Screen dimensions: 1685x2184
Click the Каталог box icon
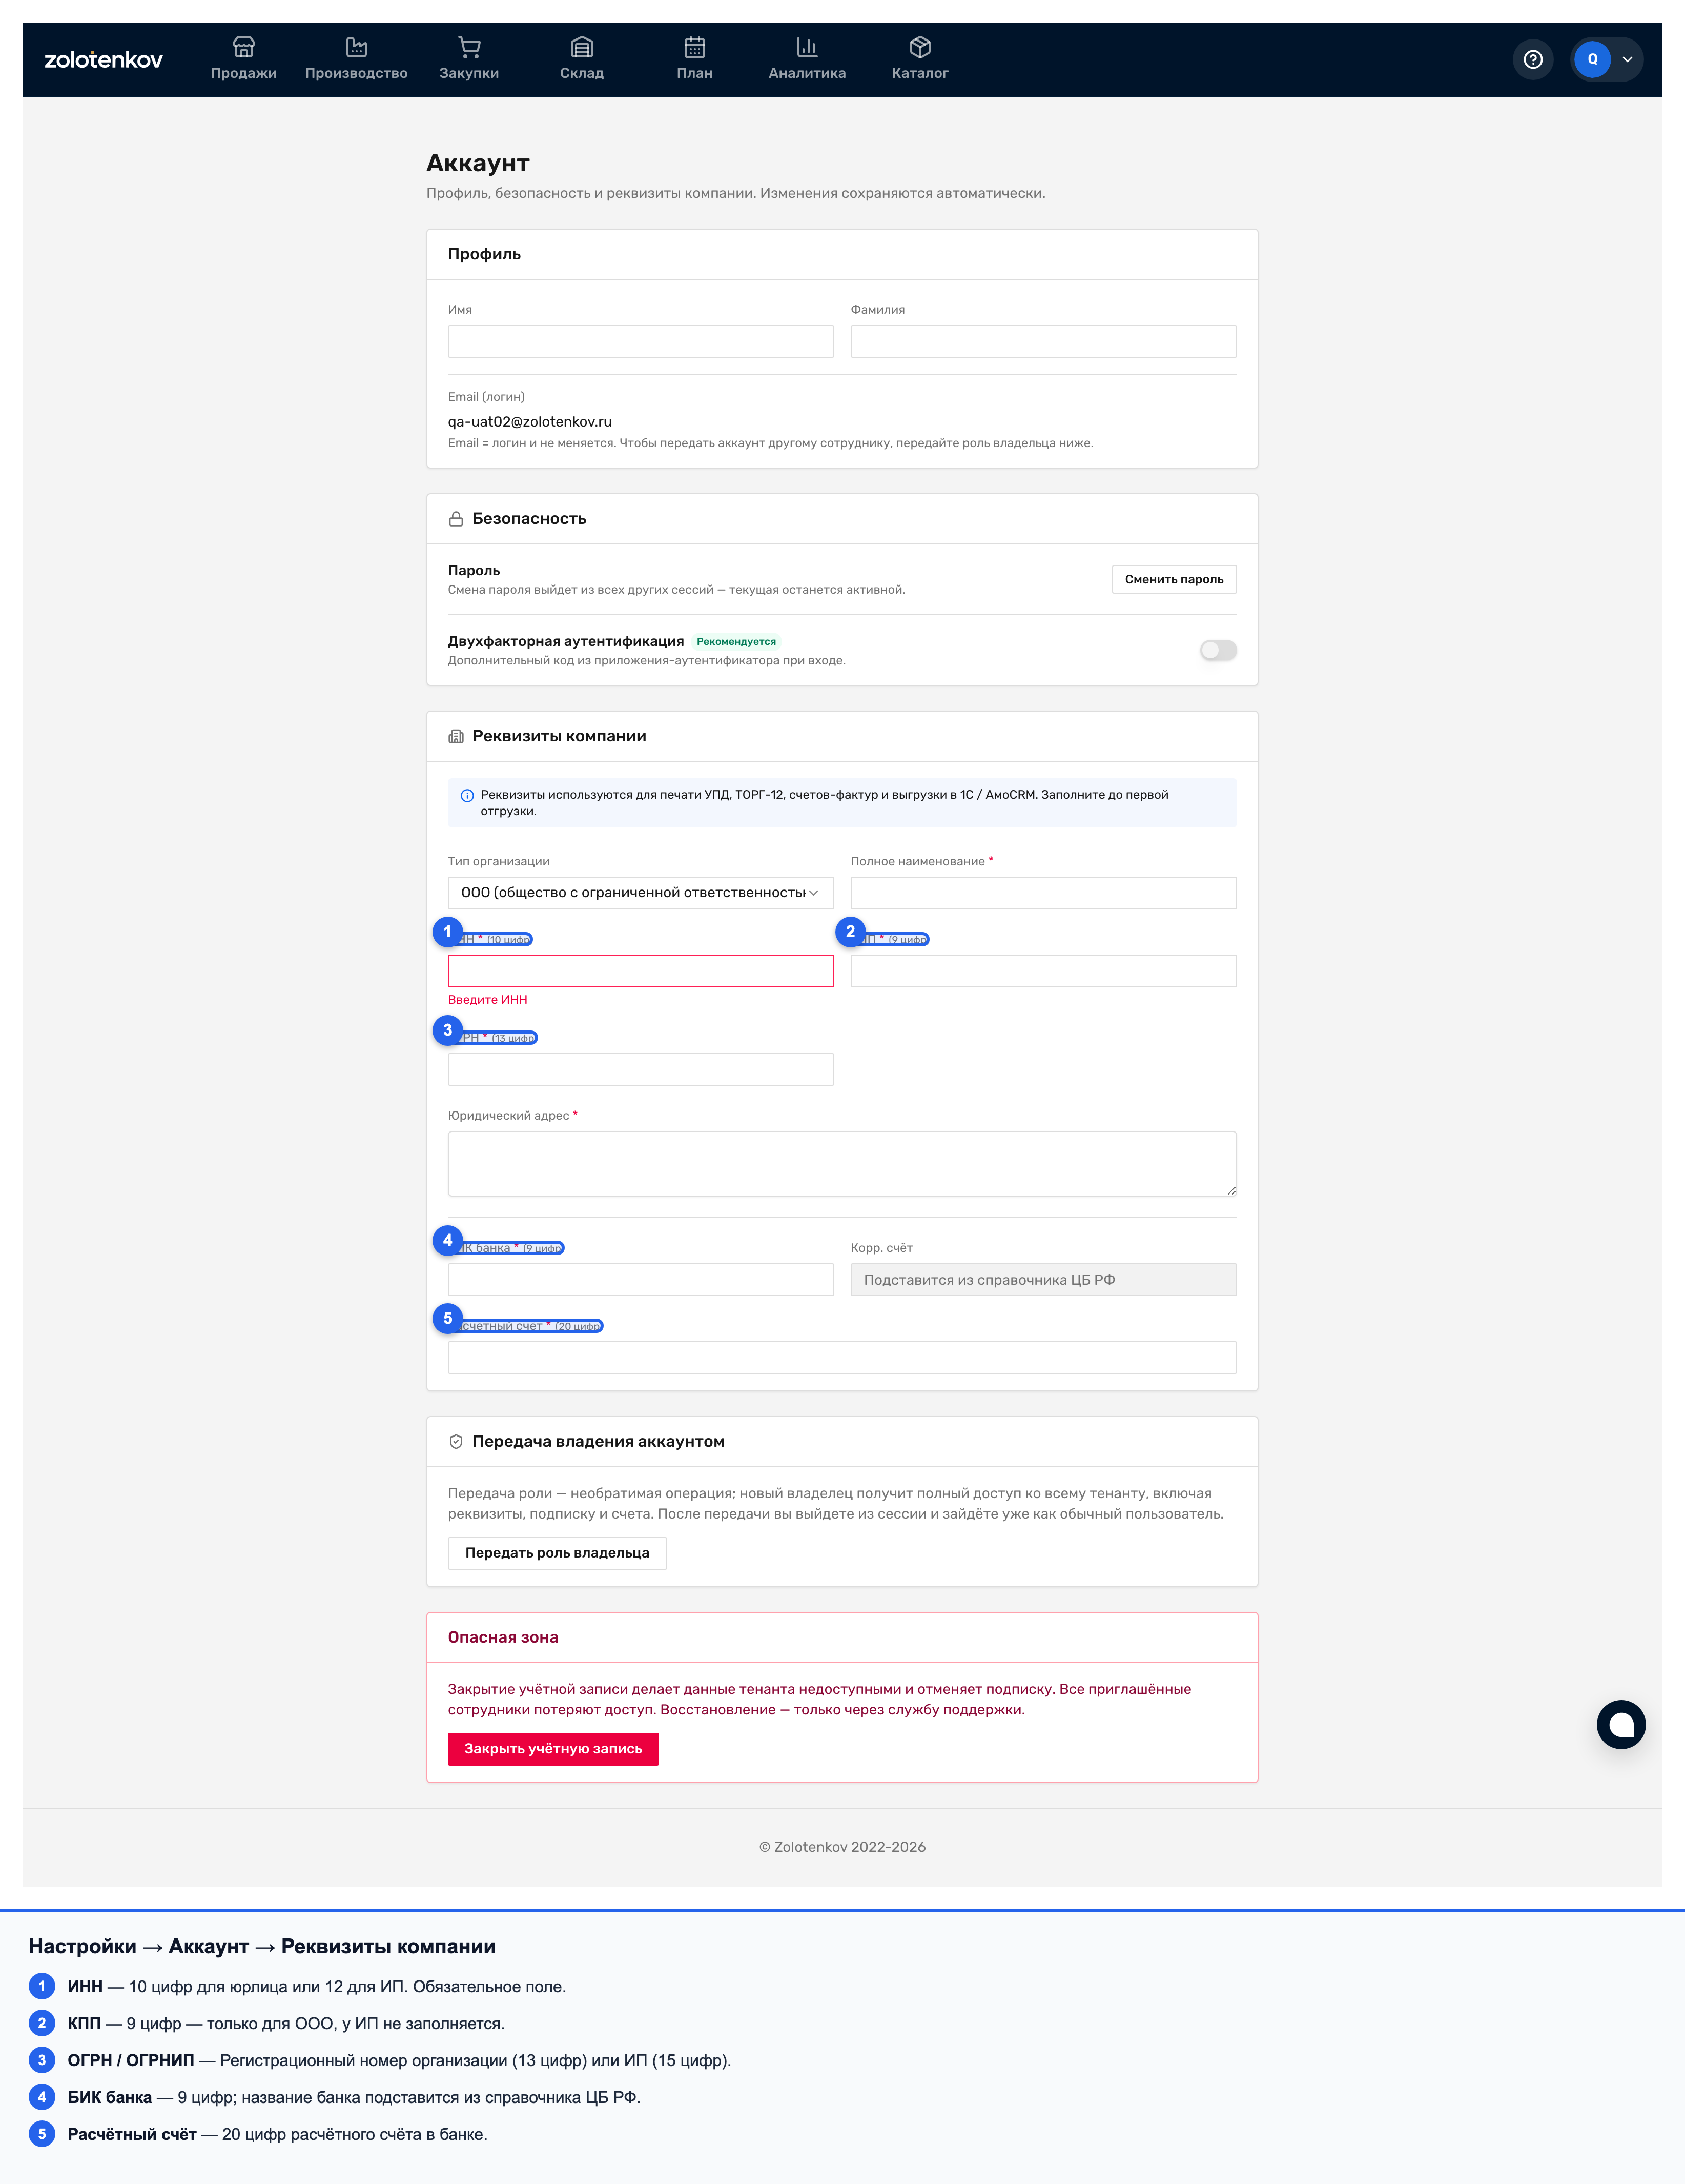pos(920,47)
